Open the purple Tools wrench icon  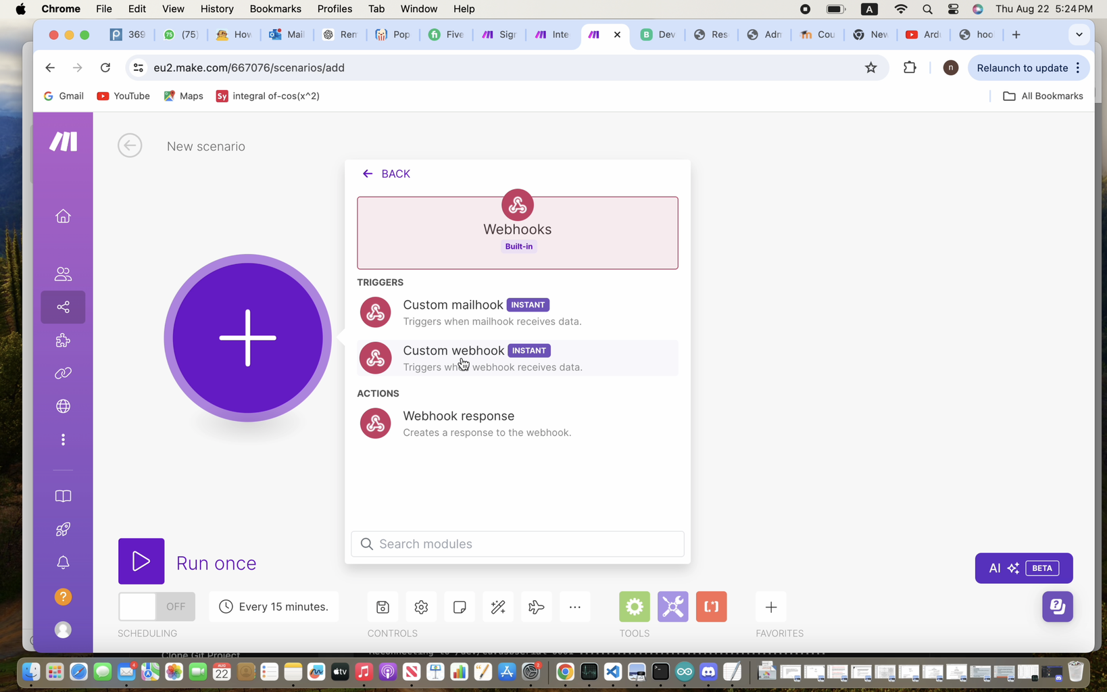coord(673,607)
